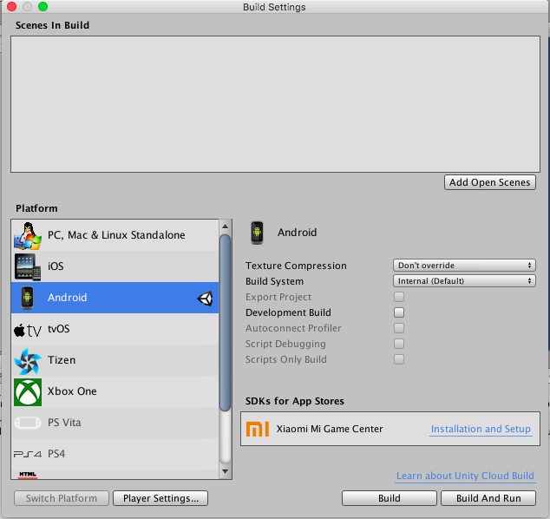The image size is (550, 519).
Task: Click the Switch Platform button
Action: pyautogui.click(x=62, y=498)
